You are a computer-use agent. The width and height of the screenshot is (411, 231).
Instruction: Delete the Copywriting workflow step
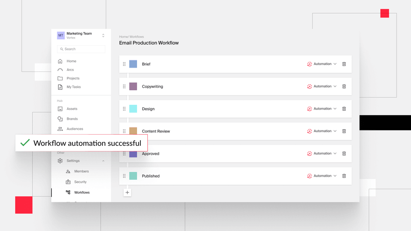(344, 86)
